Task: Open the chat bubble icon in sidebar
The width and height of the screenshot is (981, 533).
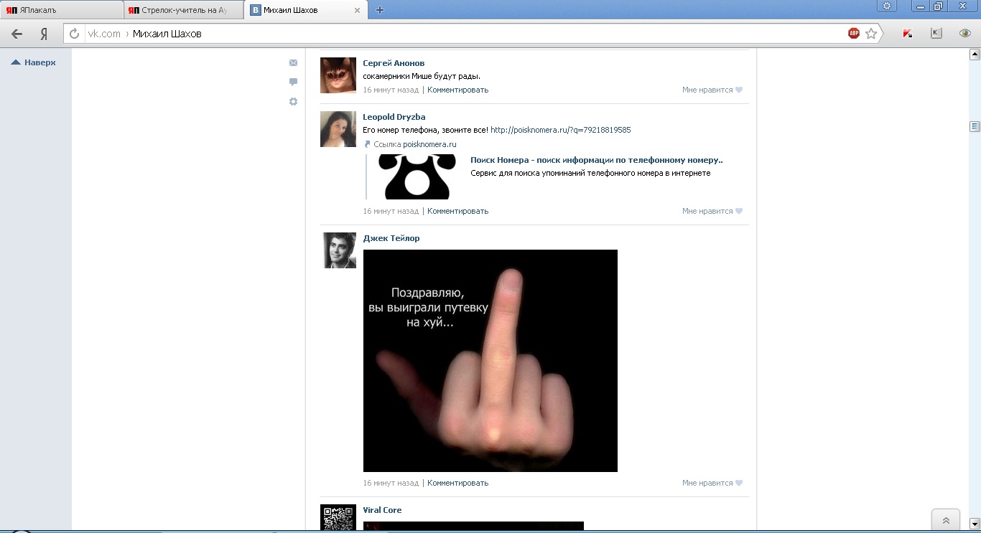Action: (293, 82)
